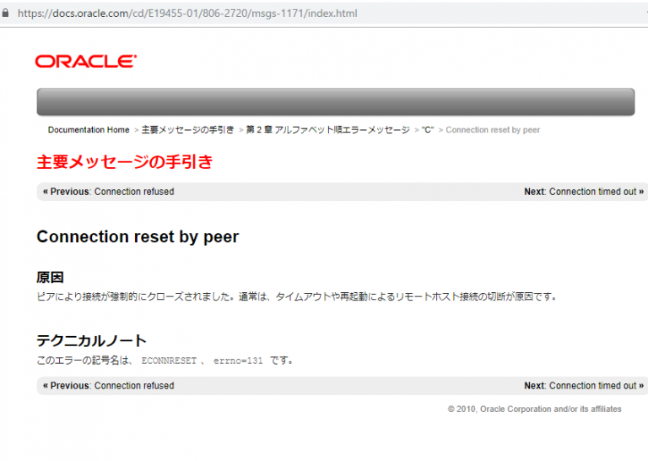Click the padlock icon in the address bar
Viewport: 648px width, 461px height.
click(5, 14)
